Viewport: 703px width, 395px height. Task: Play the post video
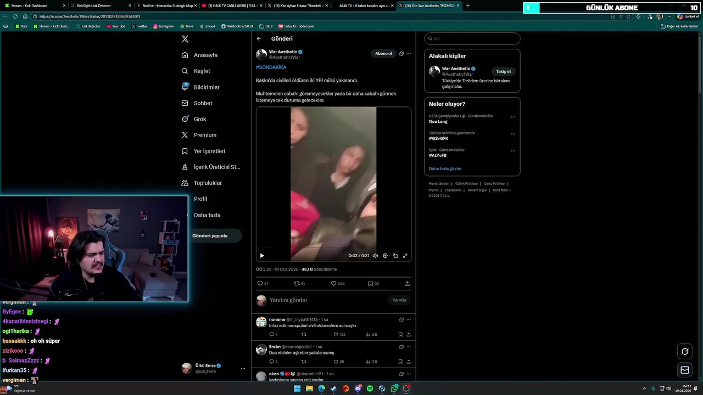[262, 256]
